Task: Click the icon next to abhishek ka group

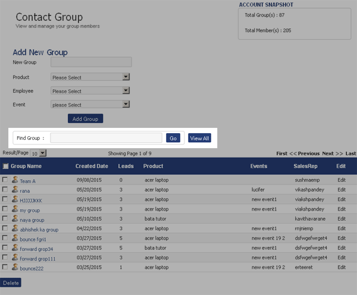Action: (x=15, y=228)
